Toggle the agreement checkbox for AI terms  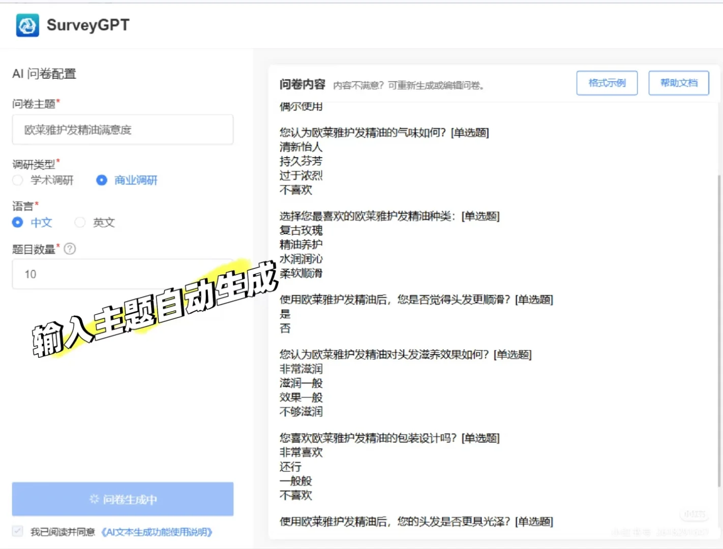click(x=18, y=531)
